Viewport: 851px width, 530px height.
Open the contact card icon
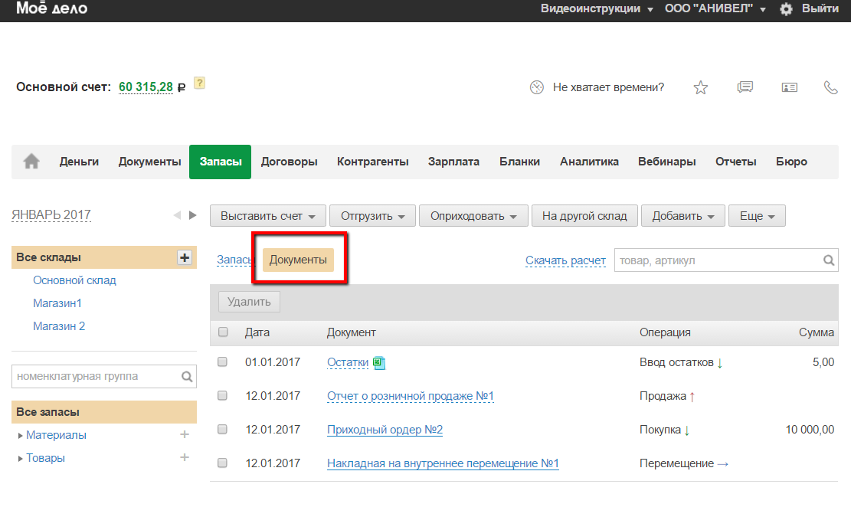pyautogui.click(x=789, y=87)
